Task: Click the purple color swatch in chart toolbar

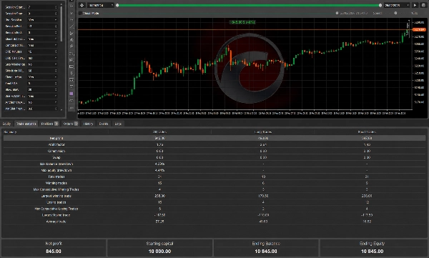Action: [71, 94]
